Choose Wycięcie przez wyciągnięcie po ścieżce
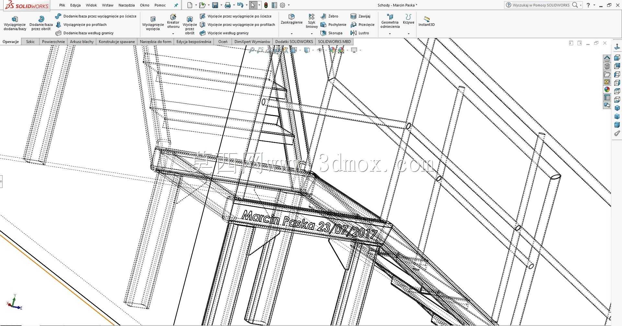The width and height of the screenshot is (622, 326). [236, 16]
